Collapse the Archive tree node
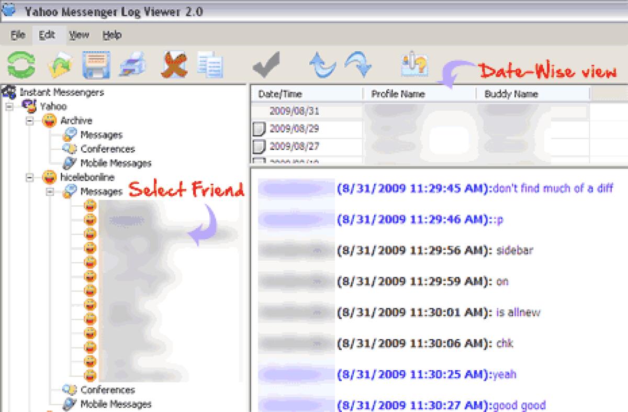Screen dimensions: 628x412 (30, 121)
